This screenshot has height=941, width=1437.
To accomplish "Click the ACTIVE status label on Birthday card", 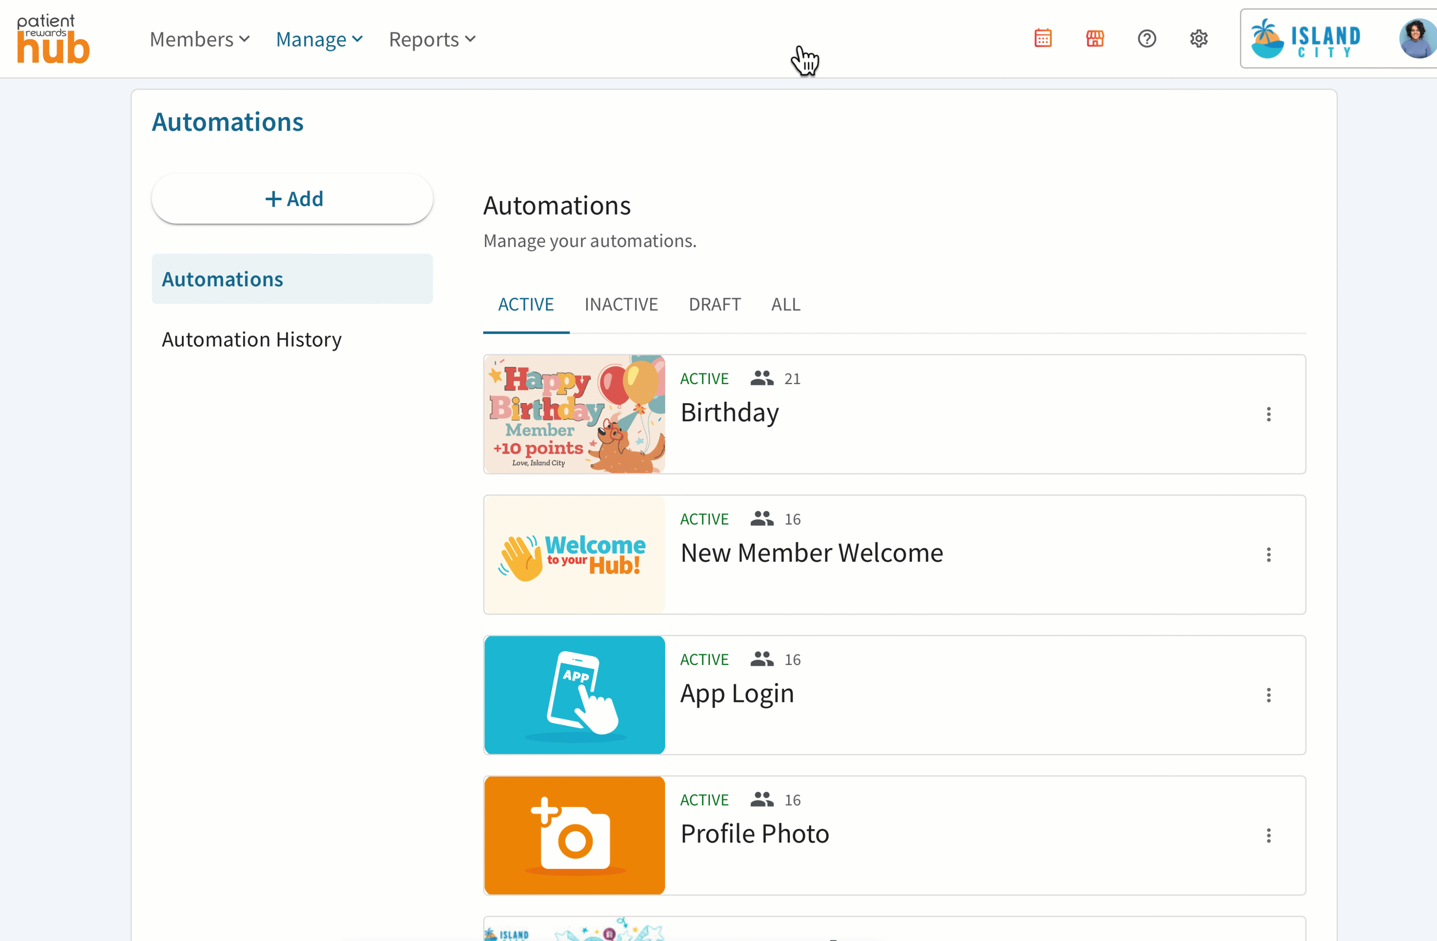I will tap(704, 379).
